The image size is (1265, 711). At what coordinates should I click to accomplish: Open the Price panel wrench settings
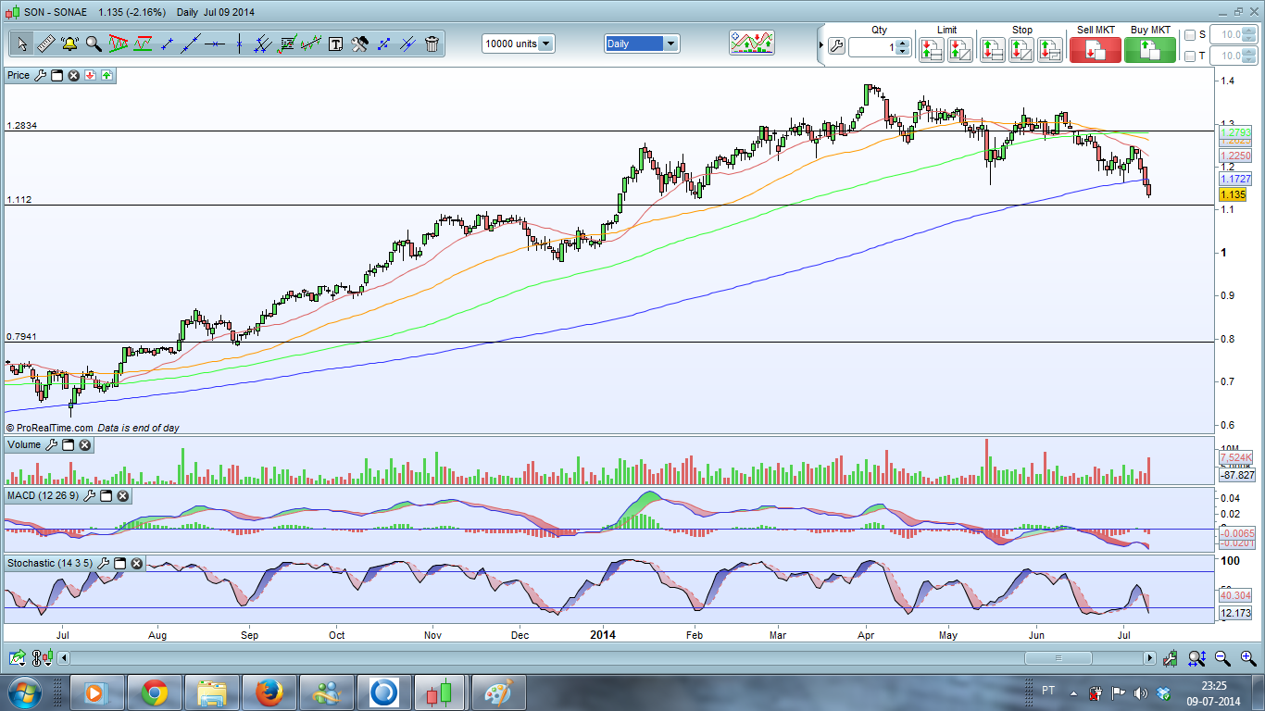point(40,75)
